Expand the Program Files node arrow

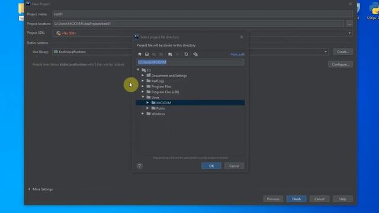coord(143,86)
